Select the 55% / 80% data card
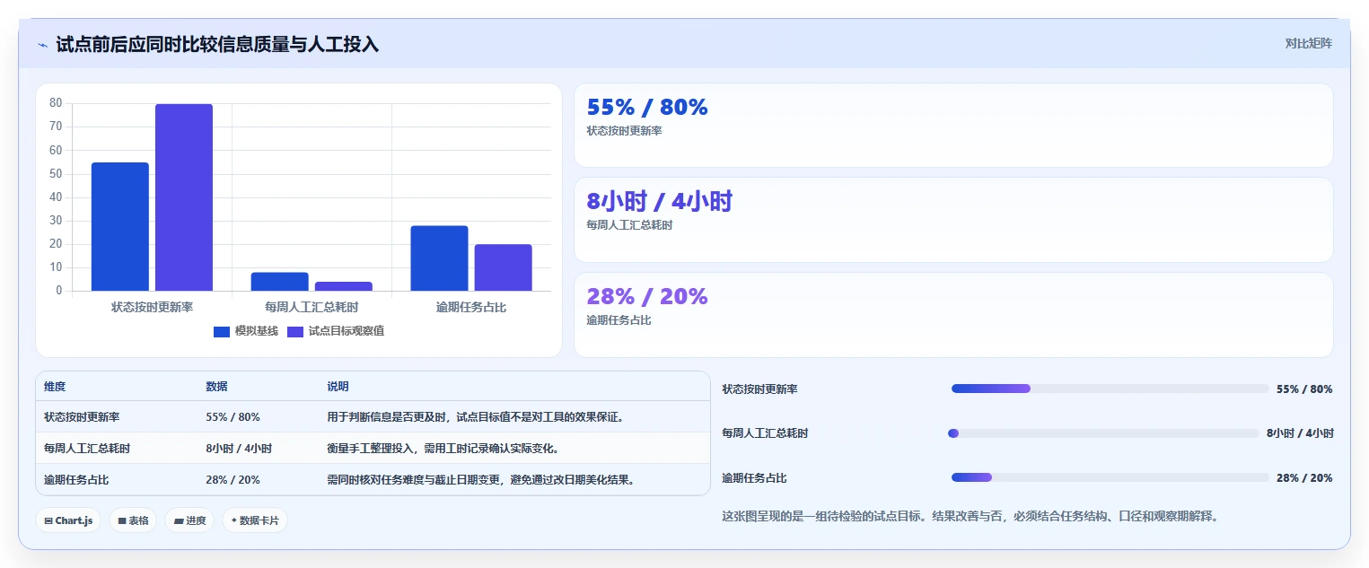 (953, 126)
